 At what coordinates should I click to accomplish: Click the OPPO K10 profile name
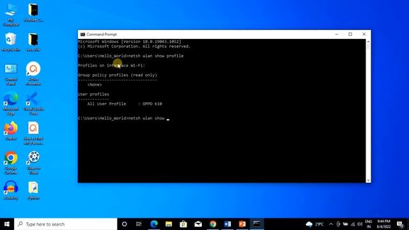[x=152, y=103]
